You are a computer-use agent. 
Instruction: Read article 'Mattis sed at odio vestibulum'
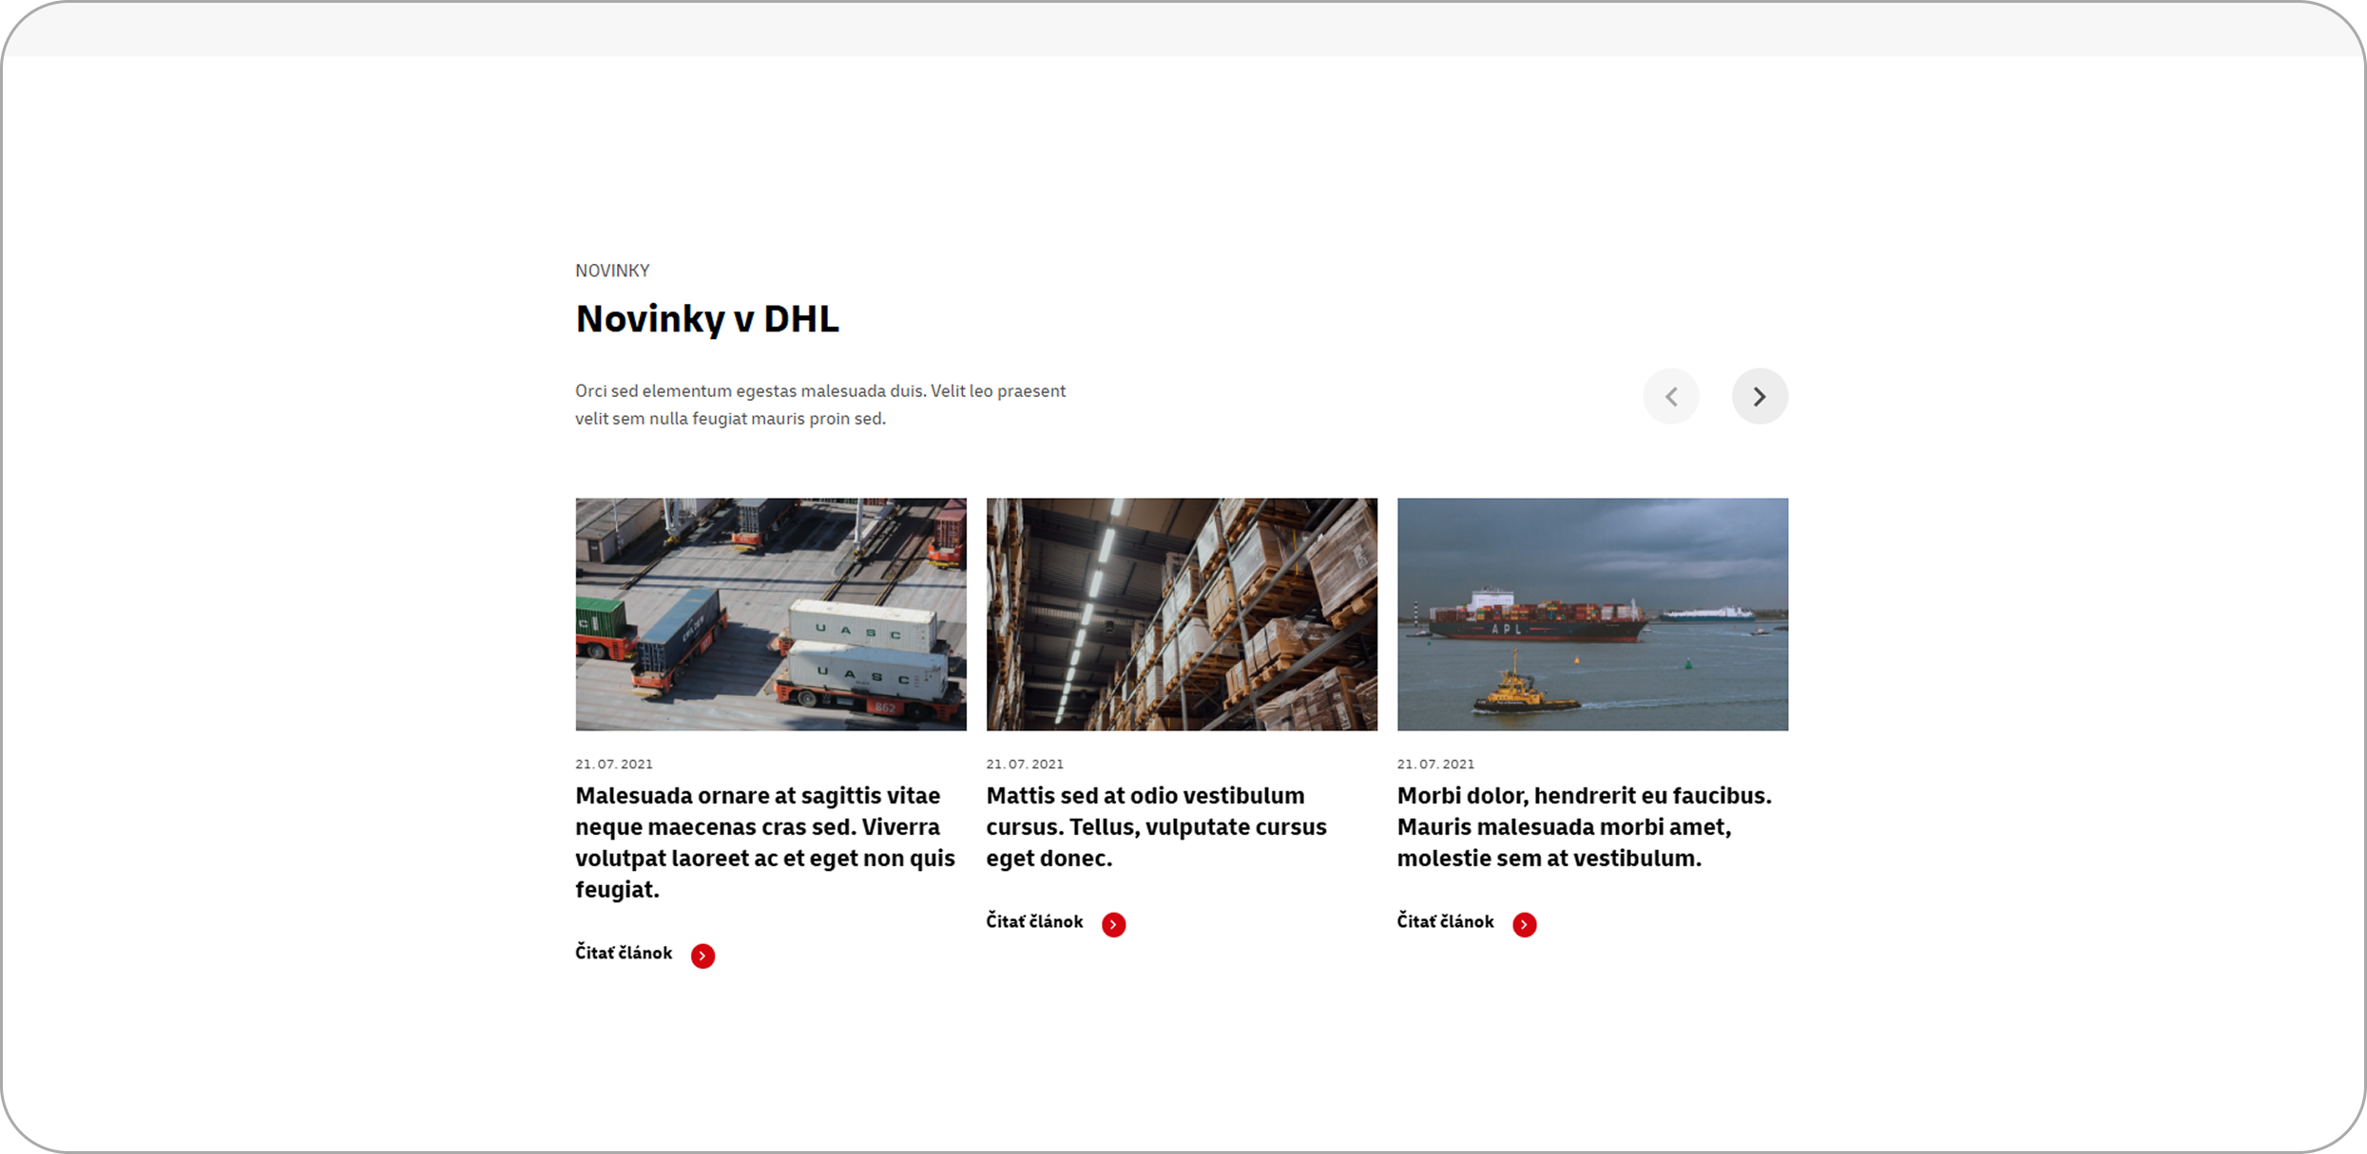[1156, 826]
